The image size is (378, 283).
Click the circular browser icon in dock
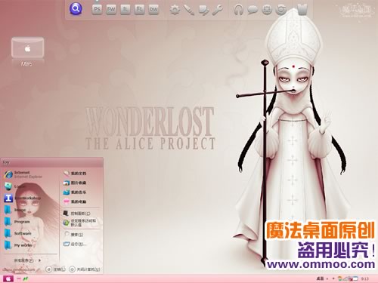[281, 10]
